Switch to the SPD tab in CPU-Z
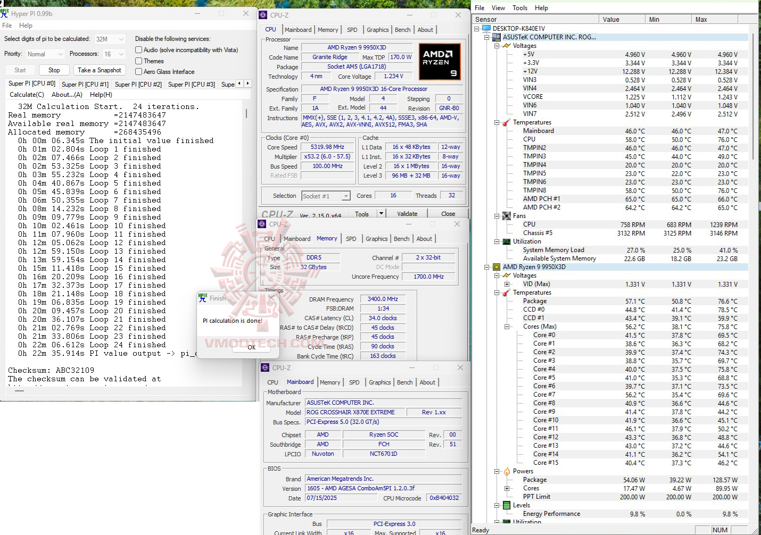Image resolution: width=761 pixels, height=535 pixels. point(352,29)
